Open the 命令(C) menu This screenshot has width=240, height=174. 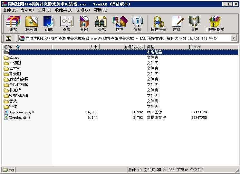coord(27,10)
